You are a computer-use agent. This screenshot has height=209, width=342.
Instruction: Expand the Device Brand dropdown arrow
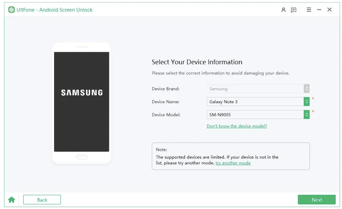point(307,89)
